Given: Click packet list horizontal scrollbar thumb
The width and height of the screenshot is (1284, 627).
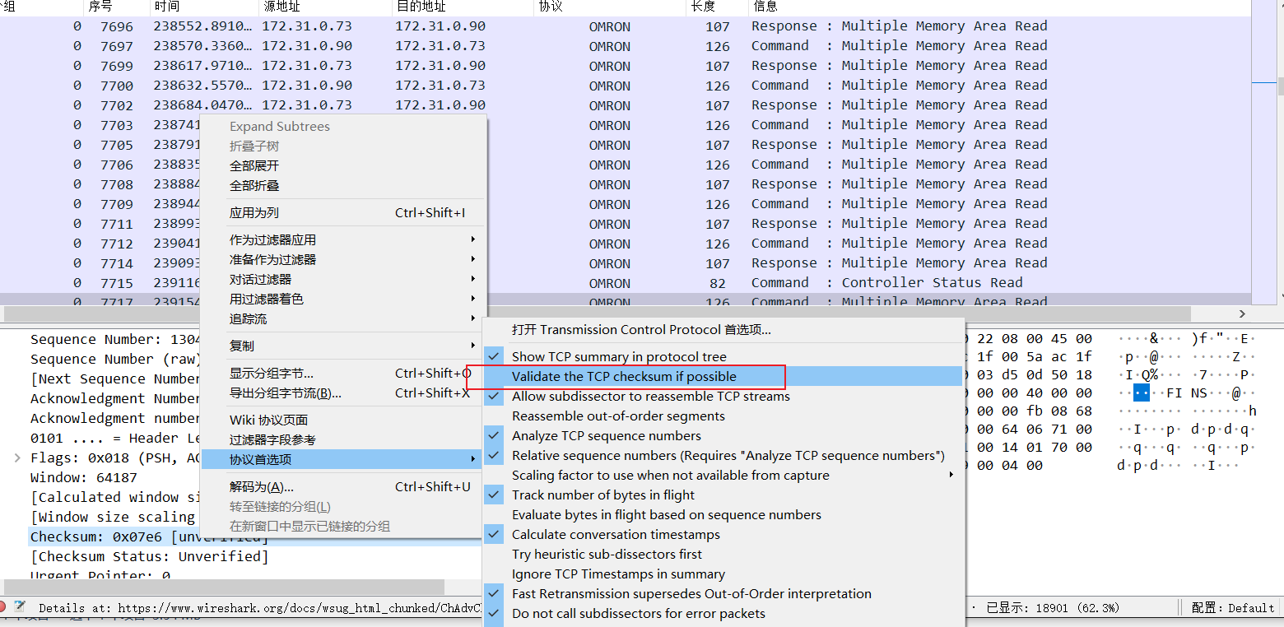Looking at the screenshot, I should [x=598, y=313].
